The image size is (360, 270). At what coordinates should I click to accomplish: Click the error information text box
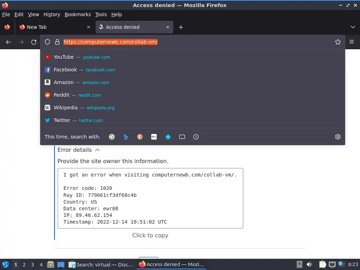click(150, 198)
